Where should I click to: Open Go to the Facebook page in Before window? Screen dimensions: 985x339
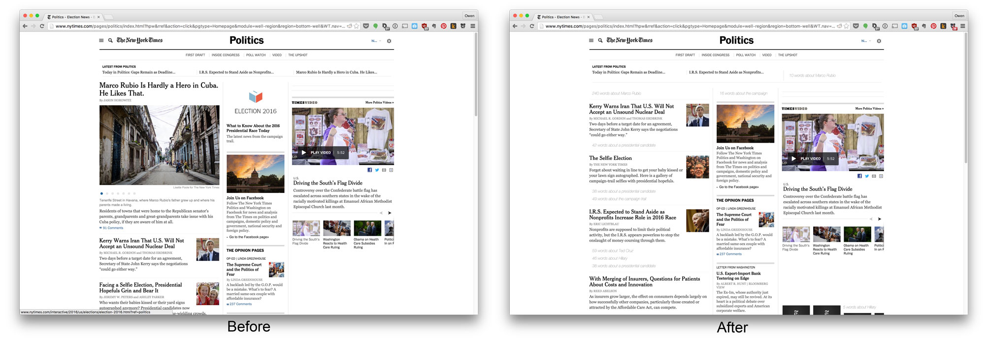click(248, 237)
